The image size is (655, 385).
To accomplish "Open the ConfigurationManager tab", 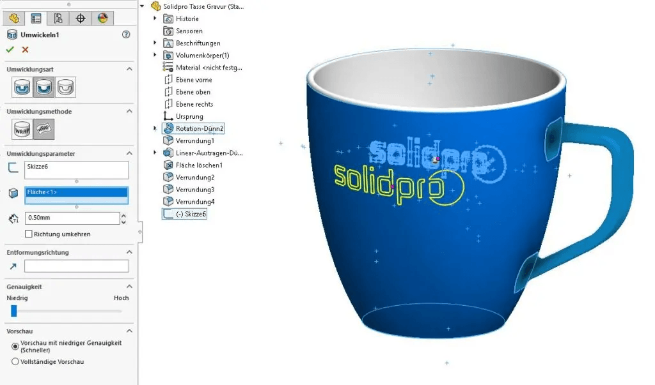I will tap(58, 19).
